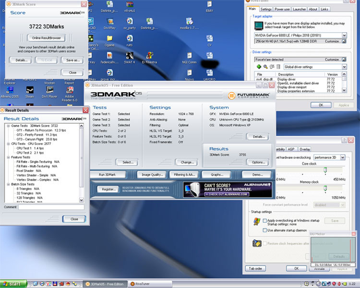Click the Filtering & AA button
The width and height of the screenshot is (360, 288).
click(x=184, y=175)
